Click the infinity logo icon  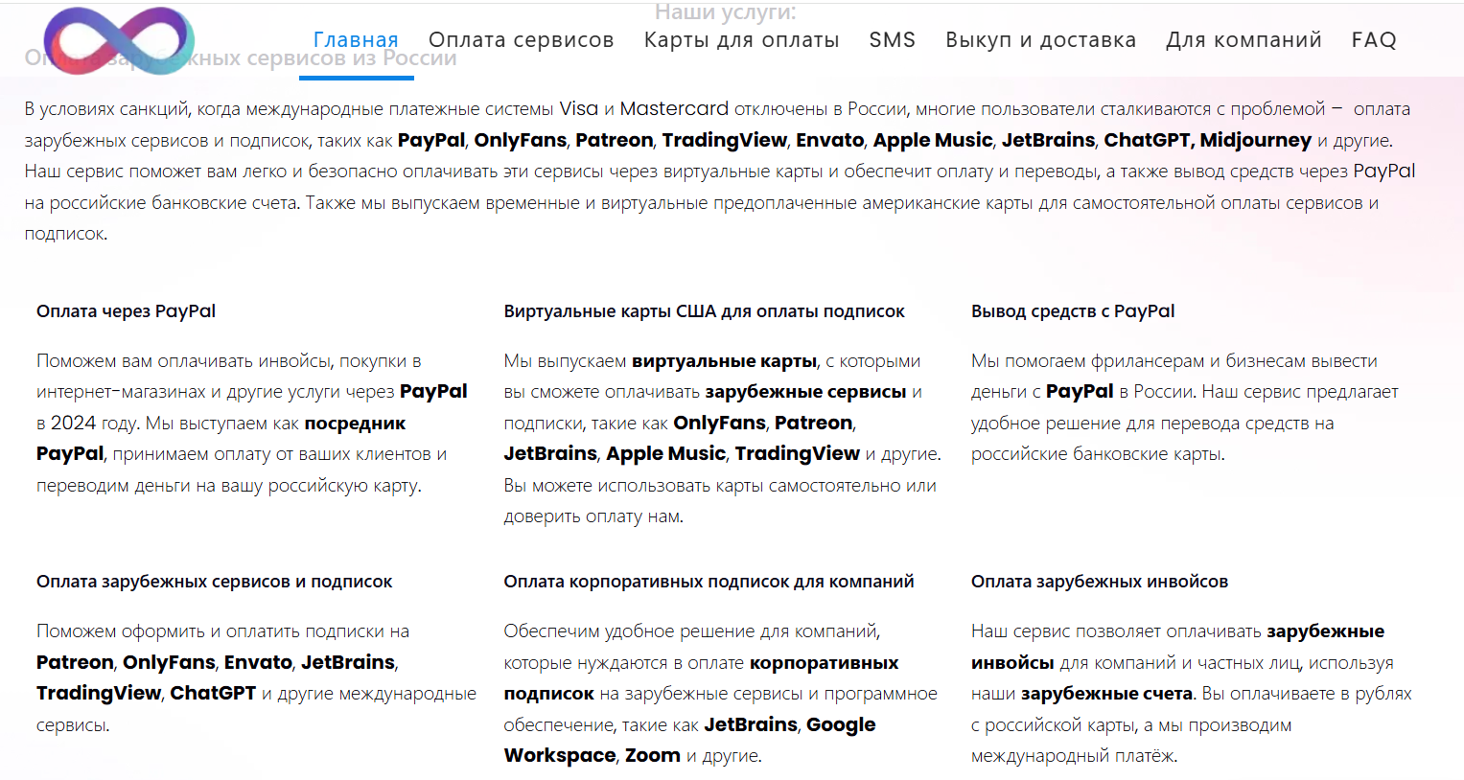(x=119, y=41)
